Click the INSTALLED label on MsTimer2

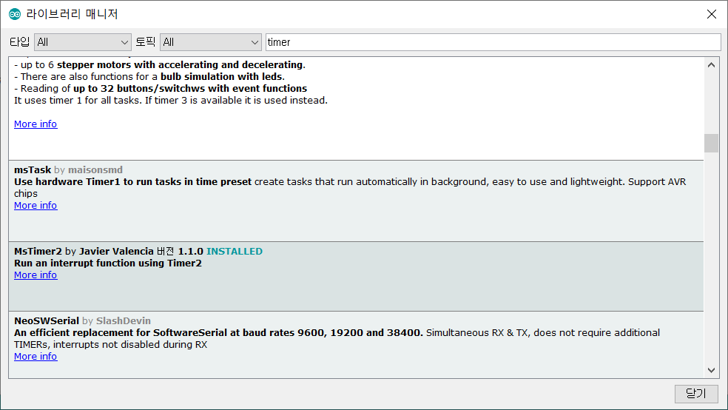(x=235, y=251)
